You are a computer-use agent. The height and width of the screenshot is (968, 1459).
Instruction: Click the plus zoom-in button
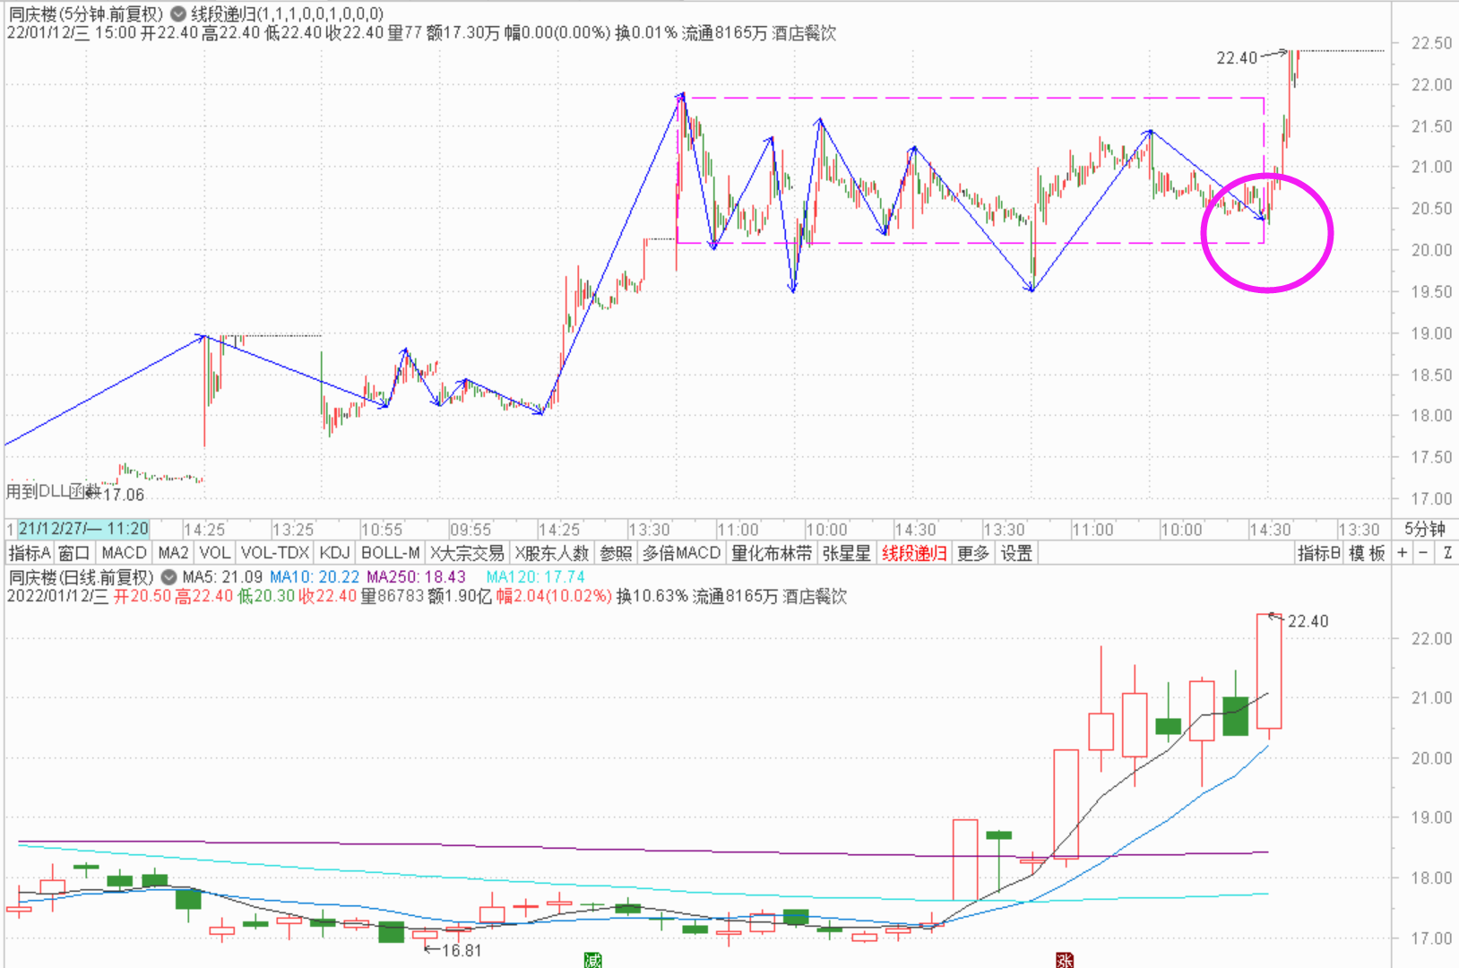pyautogui.click(x=1403, y=553)
